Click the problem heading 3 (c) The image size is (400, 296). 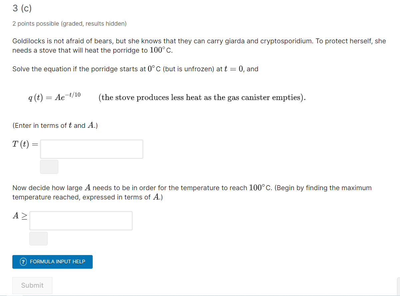(x=22, y=8)
